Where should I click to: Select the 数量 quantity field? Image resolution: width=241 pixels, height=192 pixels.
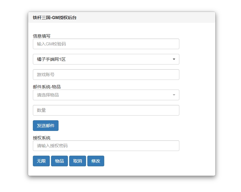point(106,110)
